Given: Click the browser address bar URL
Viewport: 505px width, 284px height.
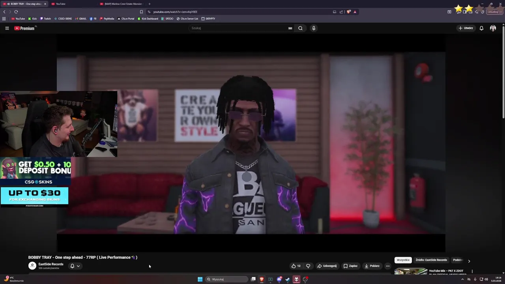Looking at the screenshot, I should [x=175, y=12].
